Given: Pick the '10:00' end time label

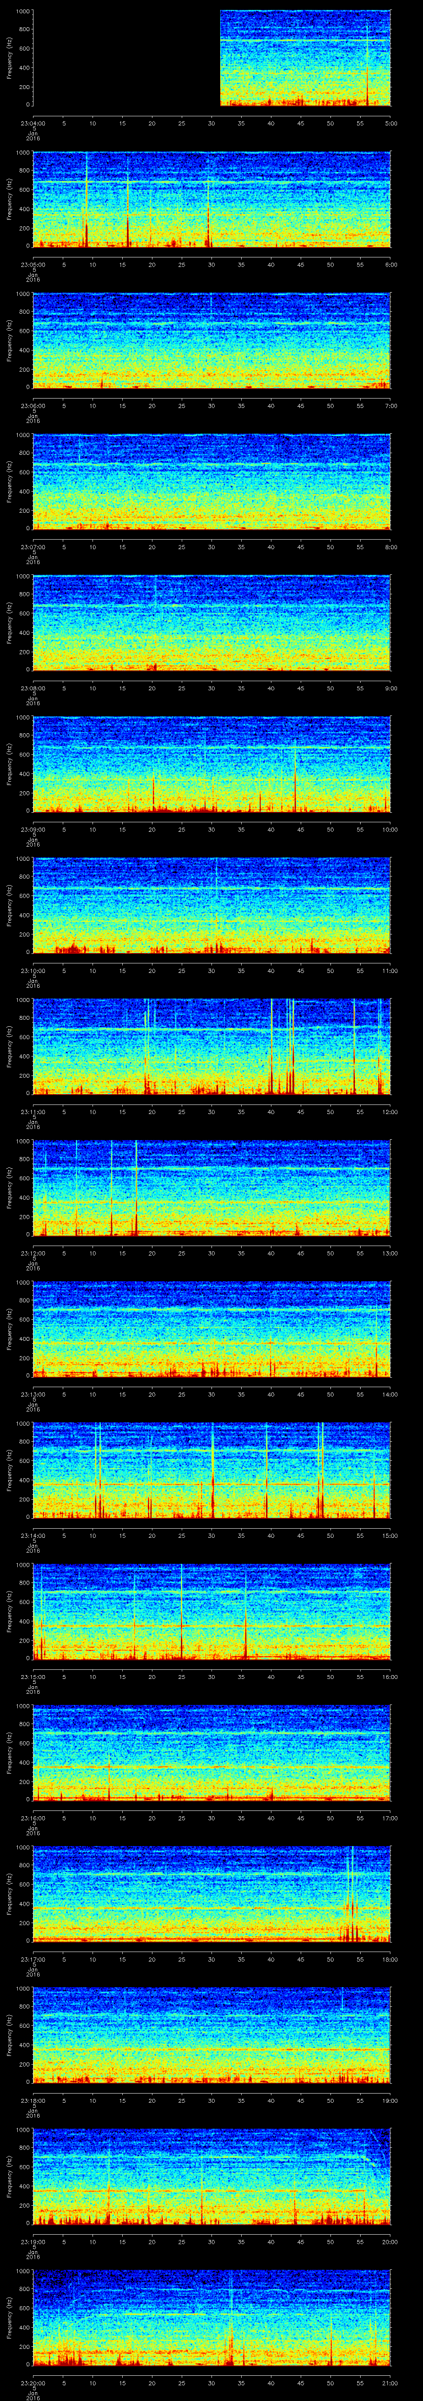Looking at the screenshot, I should click(390, 830).
